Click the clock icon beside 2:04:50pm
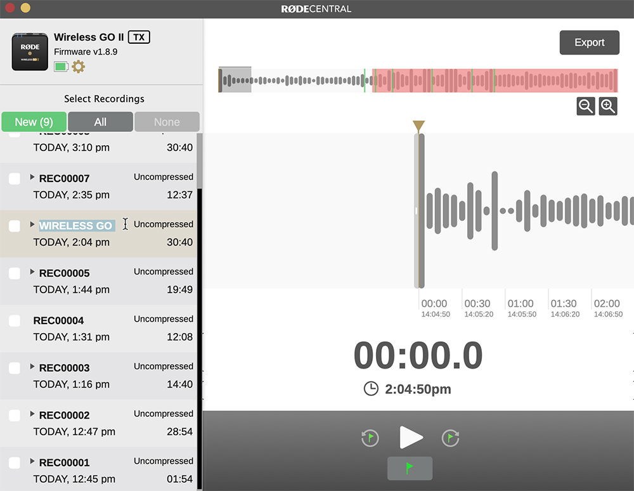Image resolution: width=634 pixels, height=491 pixels. 371,389
